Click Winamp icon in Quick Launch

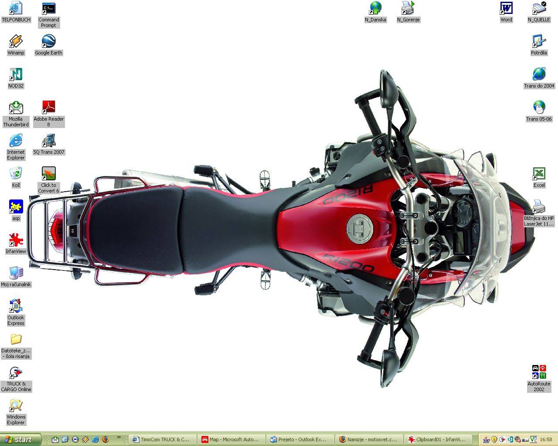tap(85, 439)
